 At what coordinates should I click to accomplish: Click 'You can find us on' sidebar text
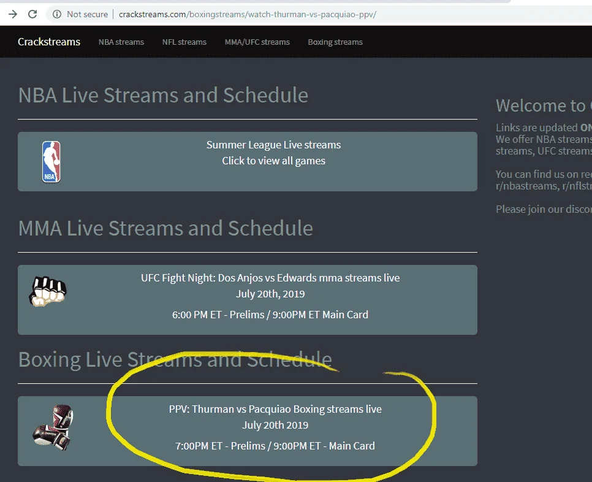point(537,174)
